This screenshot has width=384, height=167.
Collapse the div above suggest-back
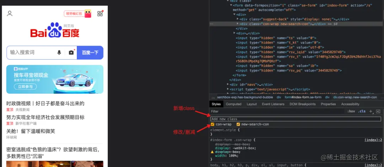234,15
